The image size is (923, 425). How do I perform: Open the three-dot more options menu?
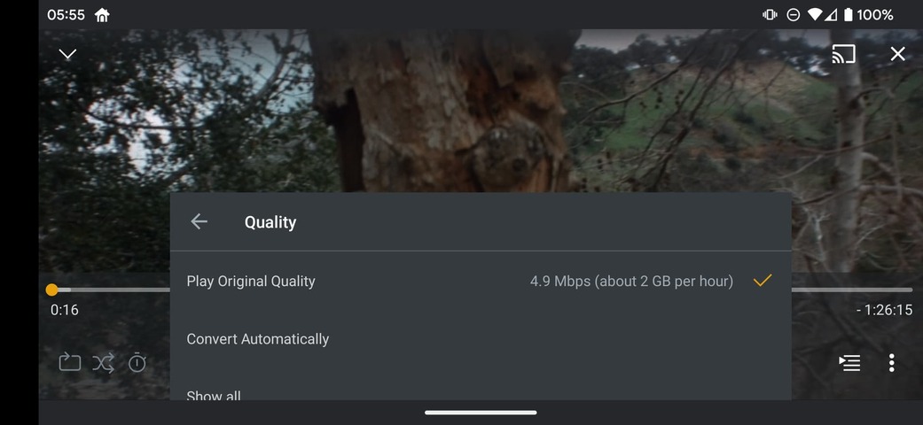pos(891,363)
